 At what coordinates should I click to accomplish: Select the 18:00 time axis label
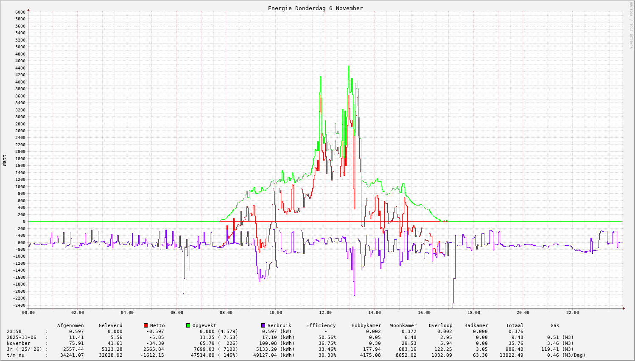473,313
